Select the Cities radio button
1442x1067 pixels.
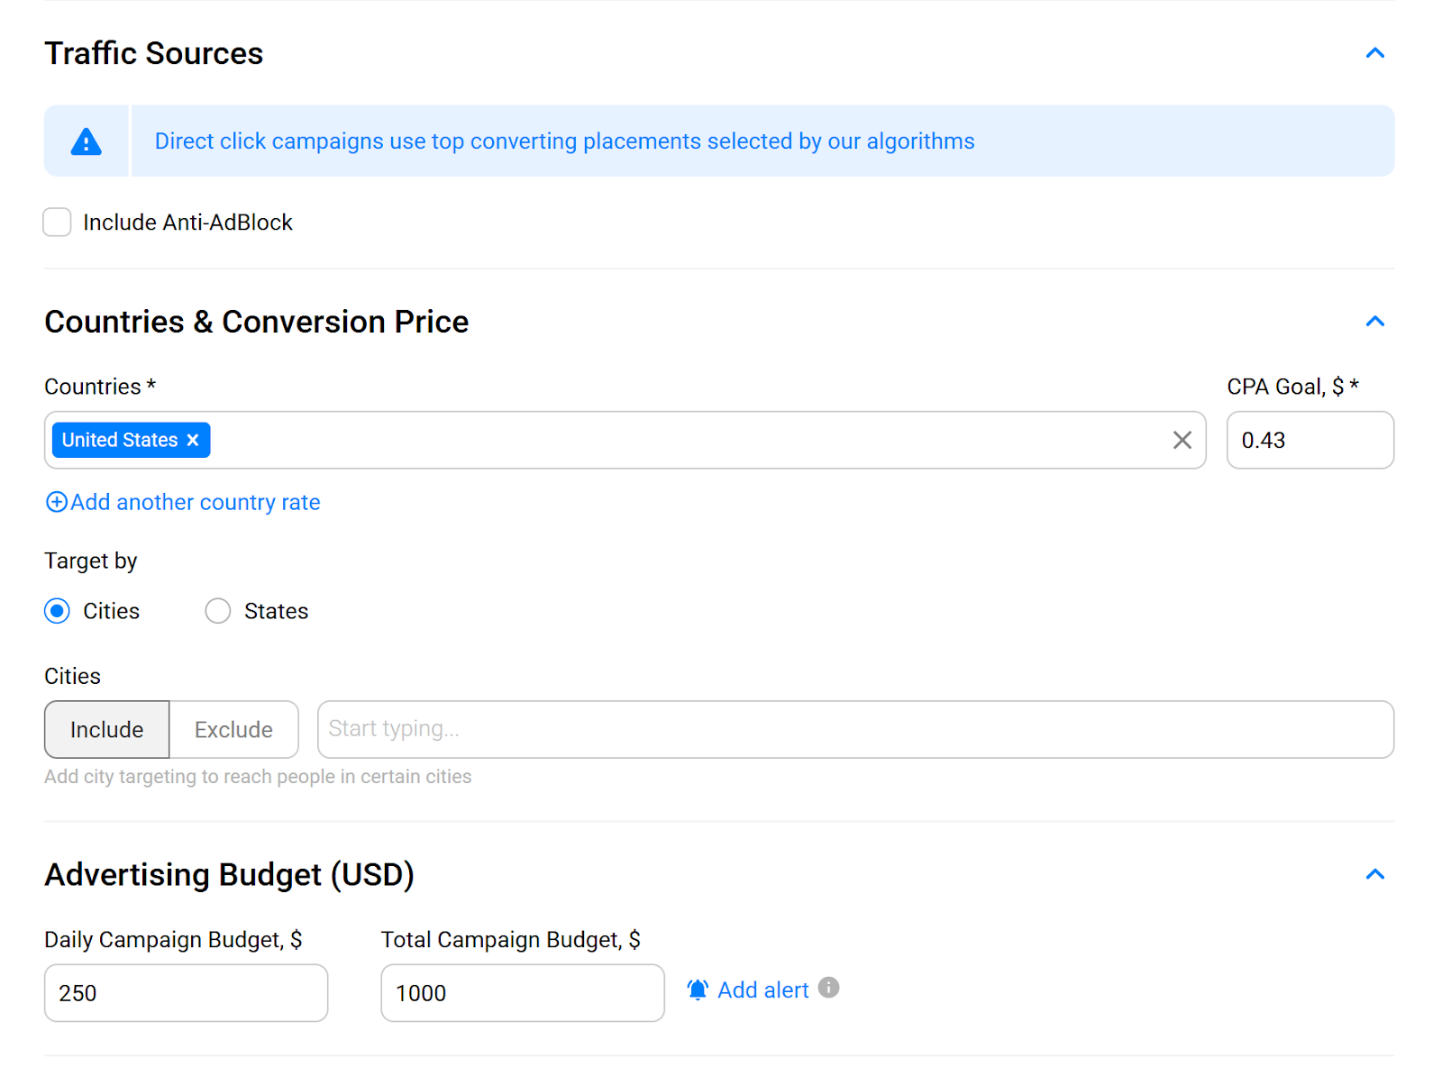coord(58,611)
